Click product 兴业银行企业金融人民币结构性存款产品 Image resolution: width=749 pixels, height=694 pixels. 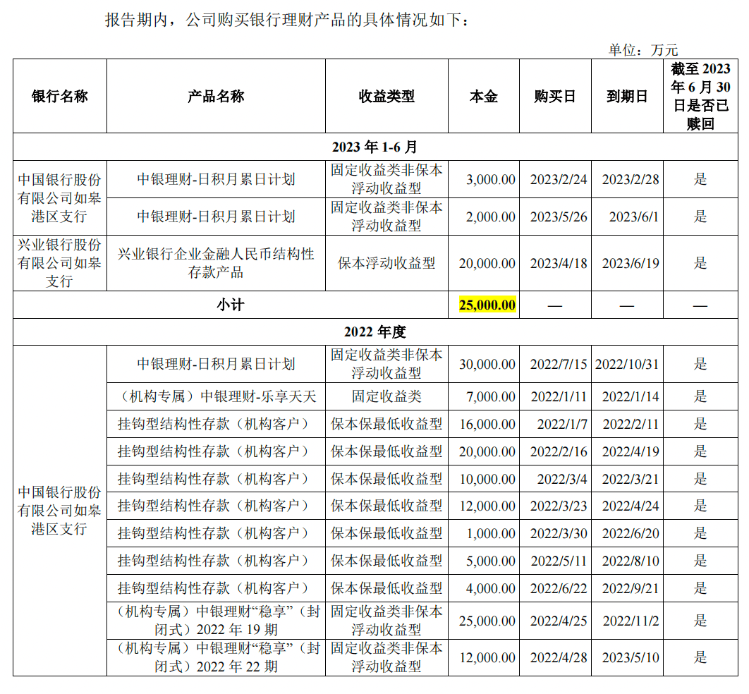pos(216,263)
